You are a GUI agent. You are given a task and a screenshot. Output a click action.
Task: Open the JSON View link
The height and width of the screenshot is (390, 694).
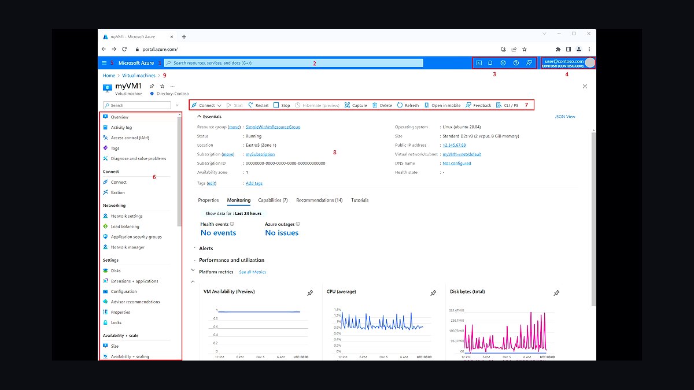pyautogui.click(x=565, y=117)
